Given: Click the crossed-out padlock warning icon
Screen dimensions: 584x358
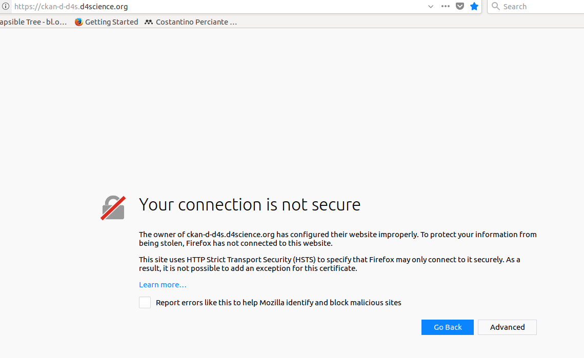Looking at the screenshot, I should [113, 208].
